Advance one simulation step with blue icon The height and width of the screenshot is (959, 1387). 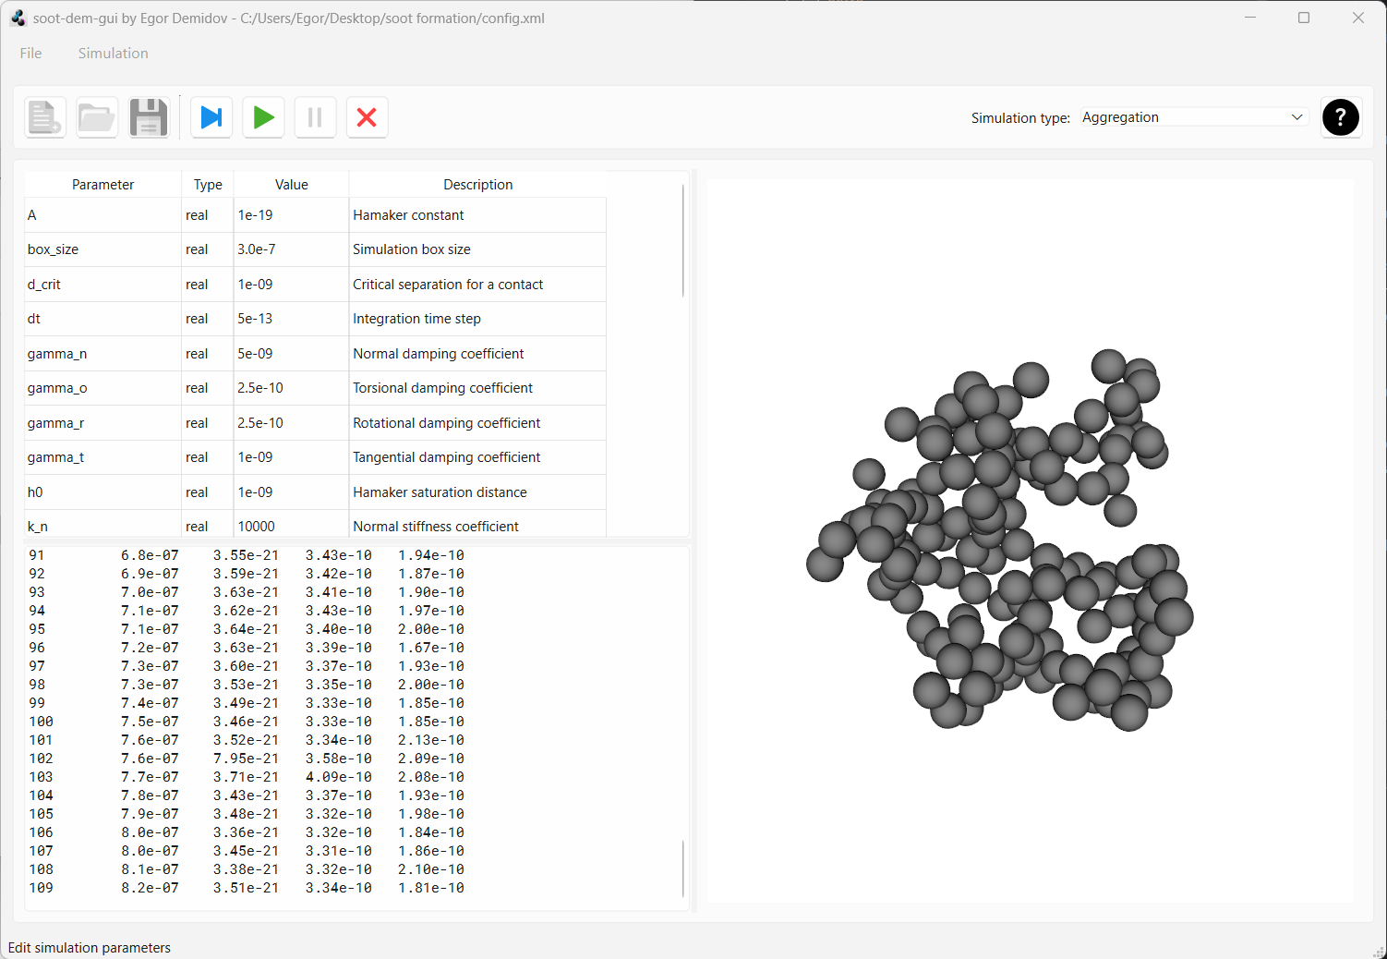tap(211, 117)
